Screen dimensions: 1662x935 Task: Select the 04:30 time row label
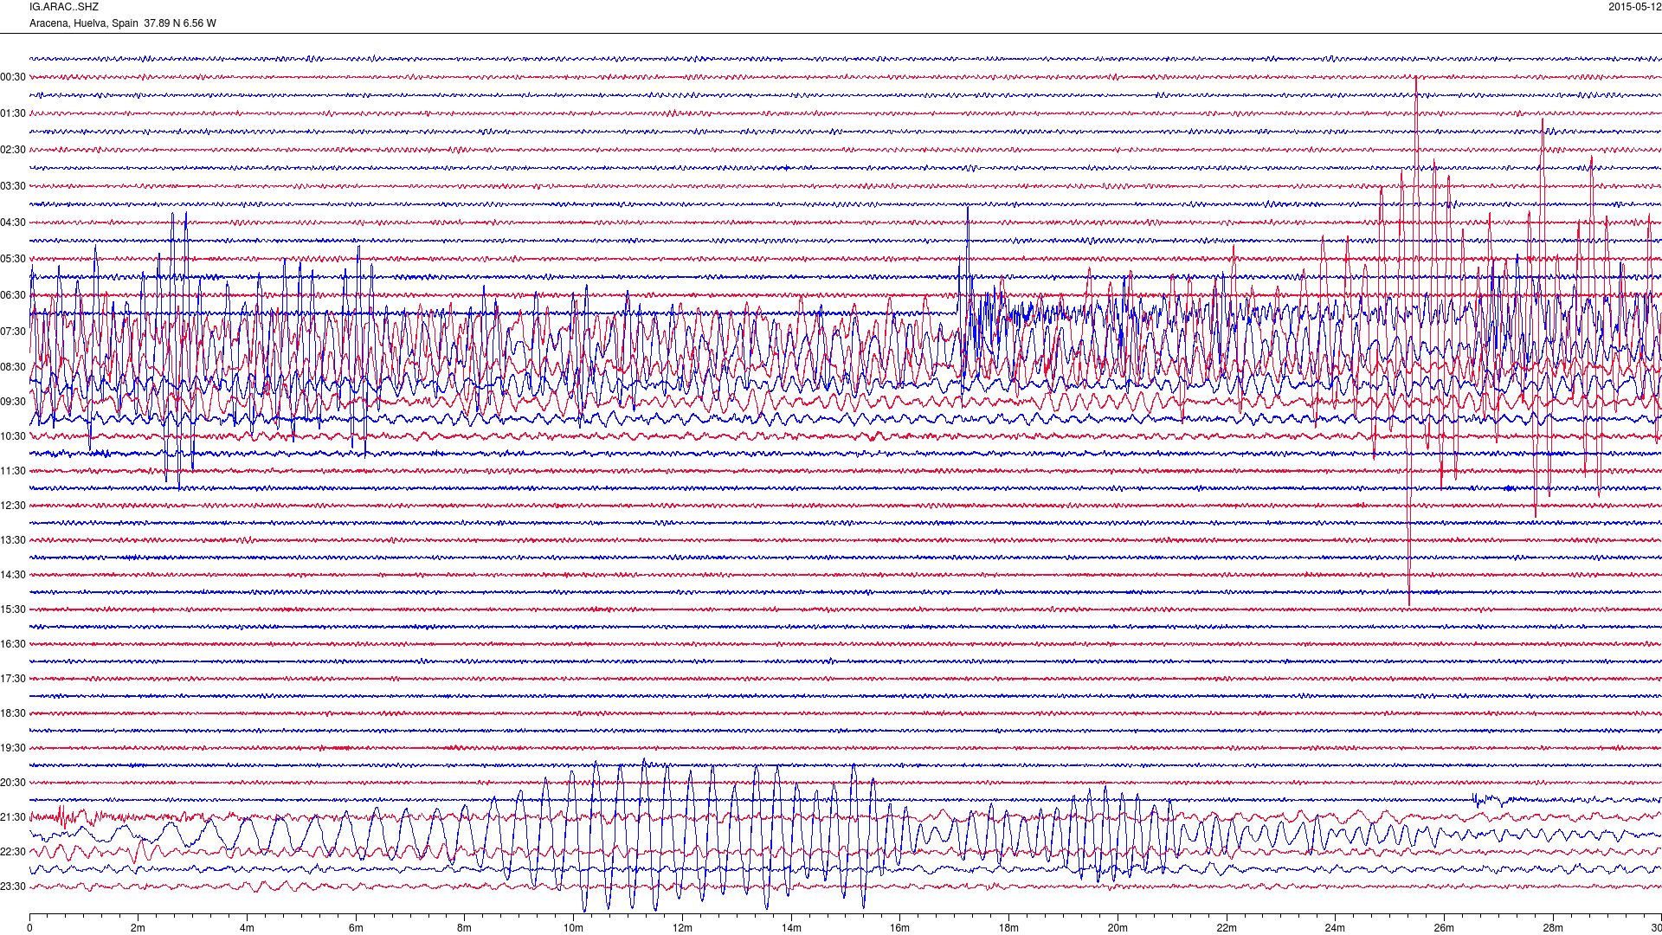13,222
